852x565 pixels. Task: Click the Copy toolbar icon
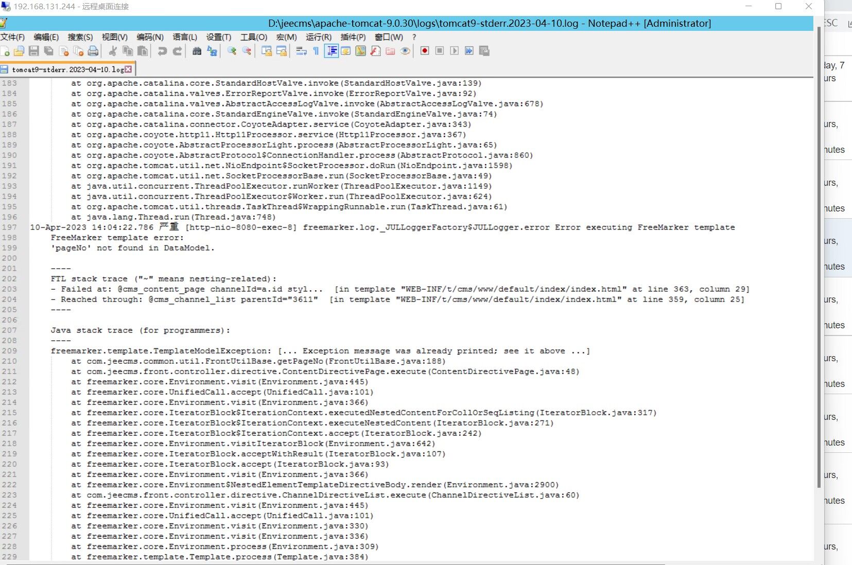128,51
